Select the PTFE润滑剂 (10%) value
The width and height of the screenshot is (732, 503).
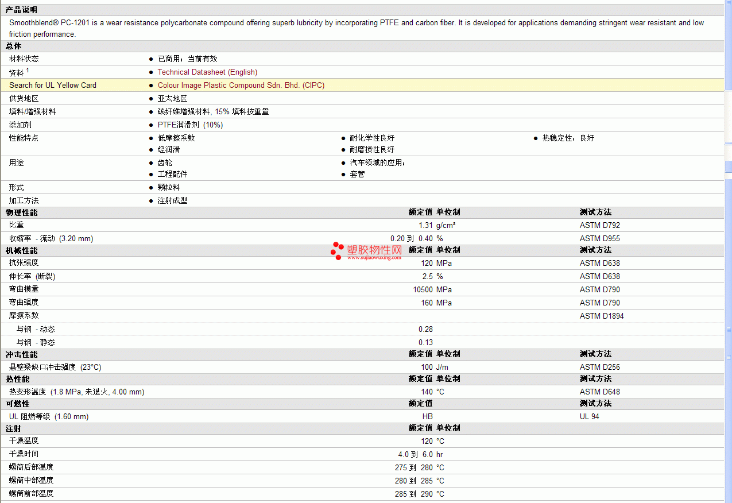(191, 125)
